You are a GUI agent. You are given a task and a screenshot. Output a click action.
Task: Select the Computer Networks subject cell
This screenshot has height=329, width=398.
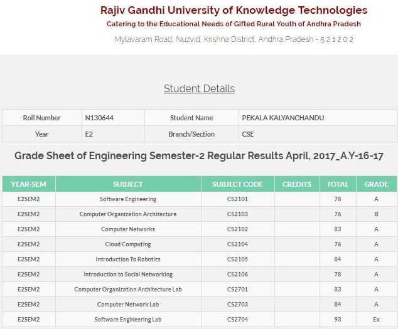tap(128, 229)
